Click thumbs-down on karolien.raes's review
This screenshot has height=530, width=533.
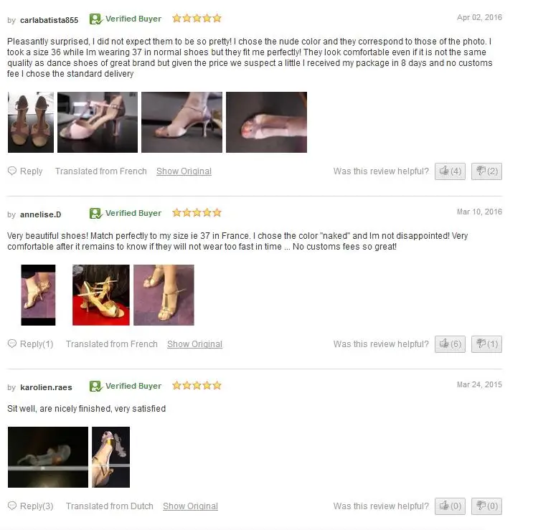click(x=486, y=506)
